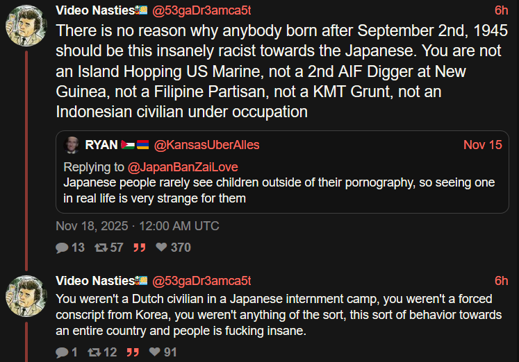Screen dimensions: 519x362
Task: Open the Video Nasties name on second tweet
Action: [95, 281]
